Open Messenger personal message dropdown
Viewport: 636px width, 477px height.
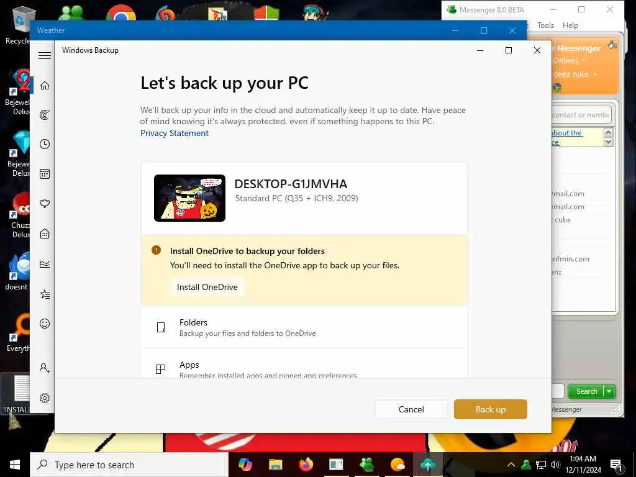[x=595, y=75]
